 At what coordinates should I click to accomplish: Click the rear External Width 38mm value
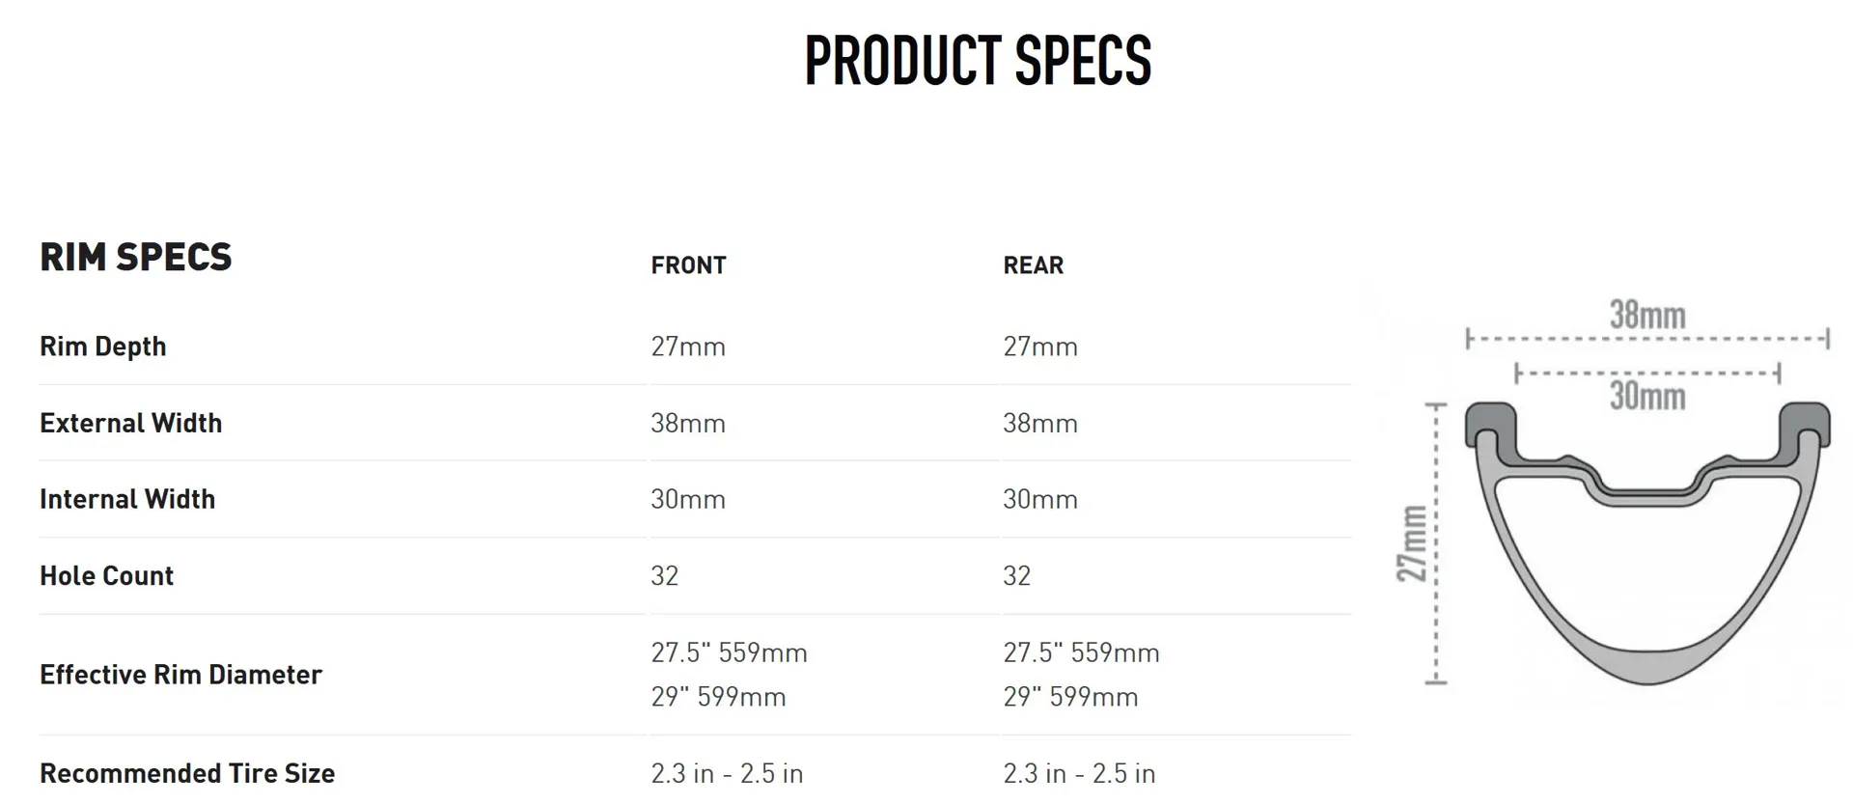1040,423
